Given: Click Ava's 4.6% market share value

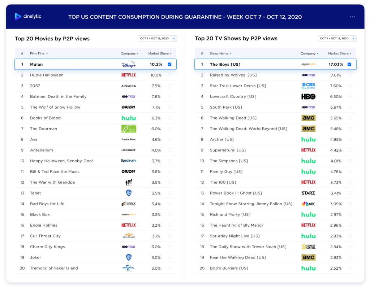Looking at the screenshot, I should 156,139.
